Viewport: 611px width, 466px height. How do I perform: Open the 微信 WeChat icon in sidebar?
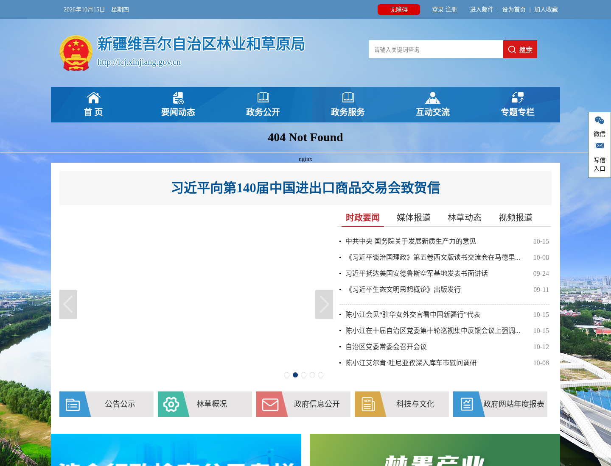600,121
